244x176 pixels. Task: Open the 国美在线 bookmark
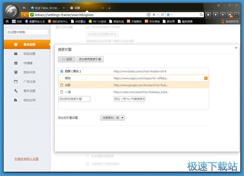[116, 22]
